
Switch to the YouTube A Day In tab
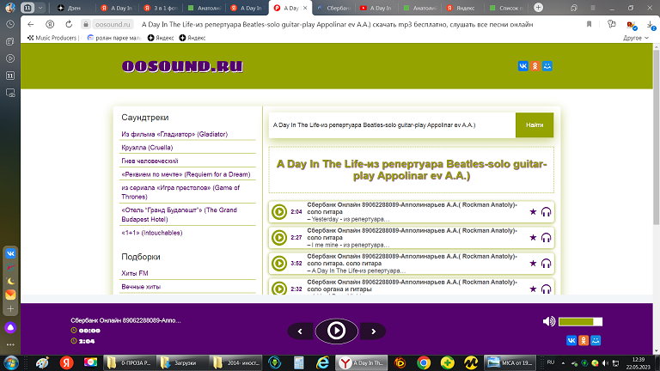376,8
